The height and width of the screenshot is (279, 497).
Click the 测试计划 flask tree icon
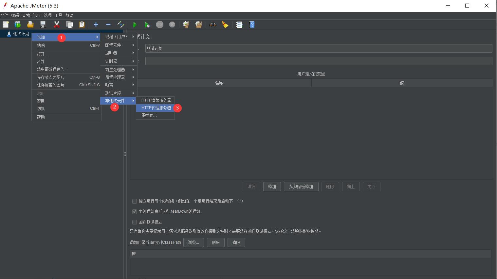point(9,34)
